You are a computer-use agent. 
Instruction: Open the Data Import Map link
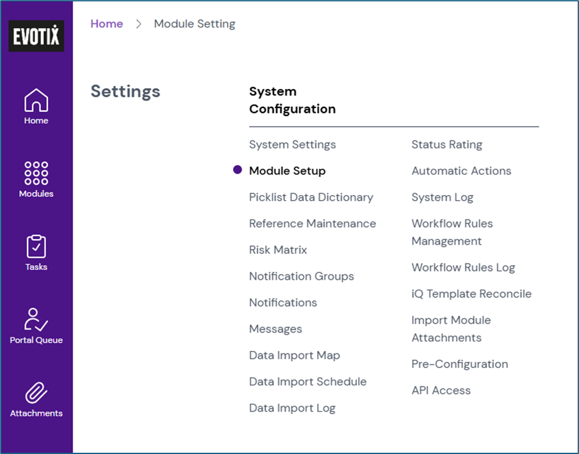point(294,356)
